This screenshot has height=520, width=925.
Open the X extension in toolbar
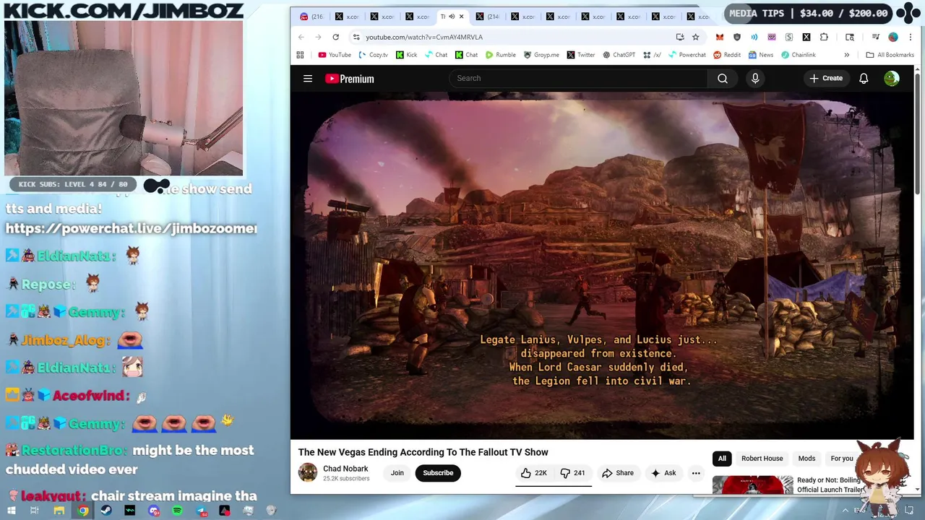coord(806,37)
